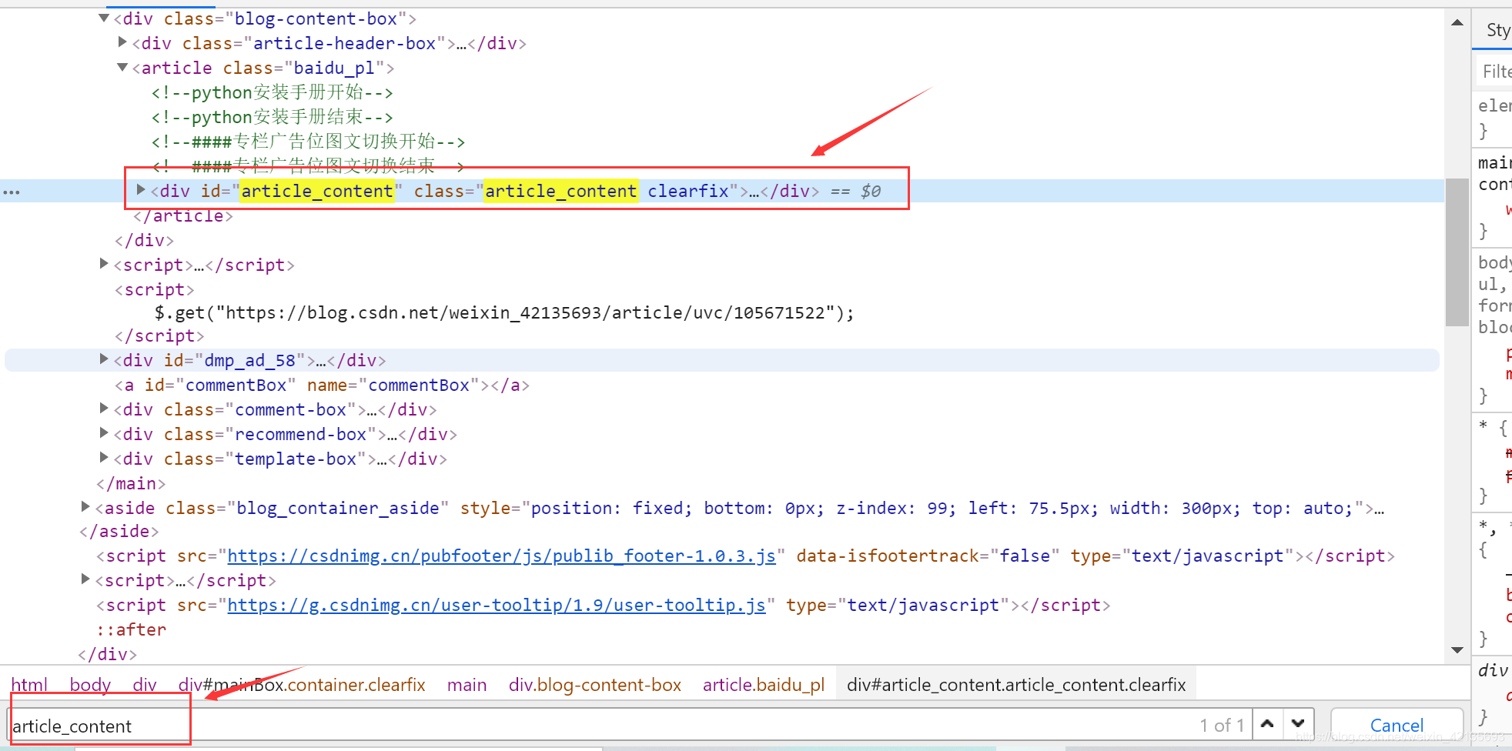Select main in the breadcrumb bar
Screen dimensions: 1512x751
[467, 685]
